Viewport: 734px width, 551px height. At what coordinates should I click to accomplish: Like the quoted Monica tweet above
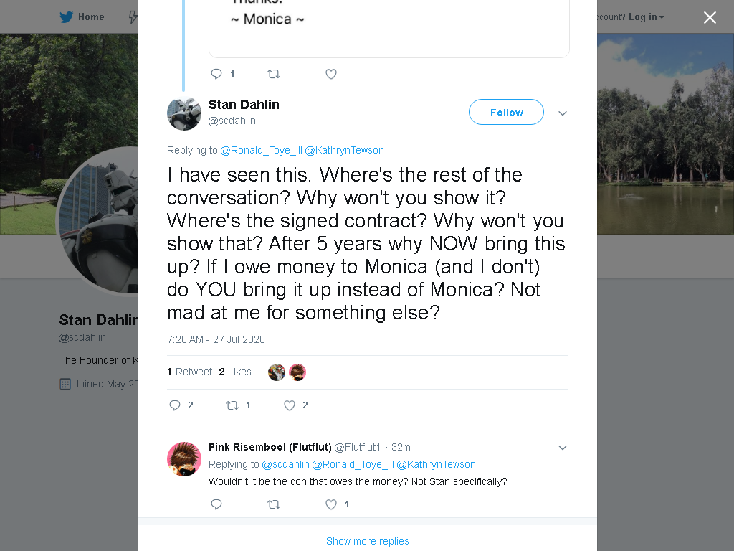pos(331,74)
